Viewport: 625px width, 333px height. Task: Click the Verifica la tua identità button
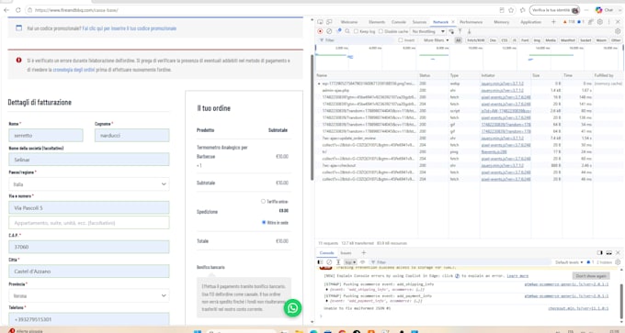(x=554, y=10)
